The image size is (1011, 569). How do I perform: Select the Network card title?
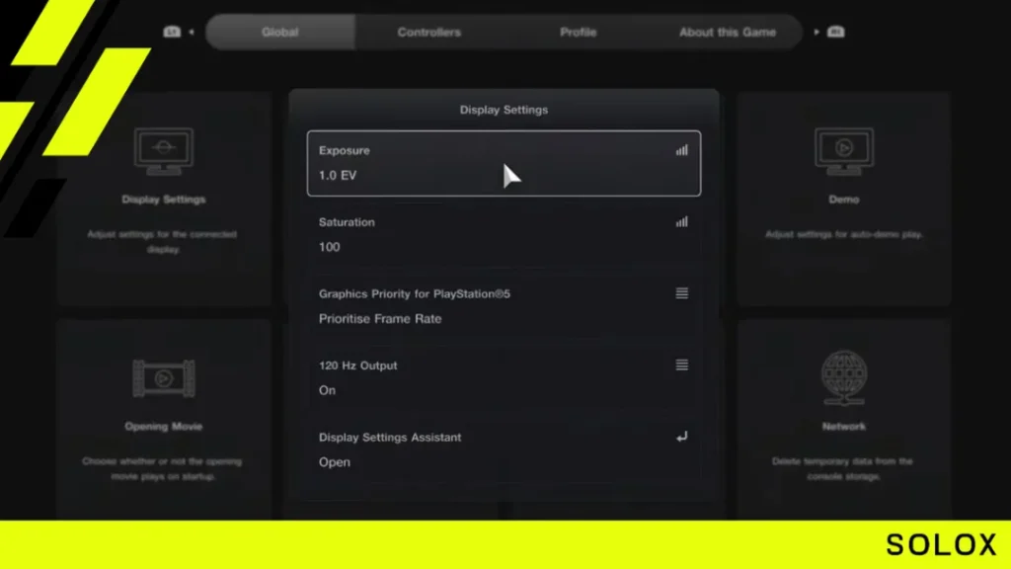click(844, 427)
